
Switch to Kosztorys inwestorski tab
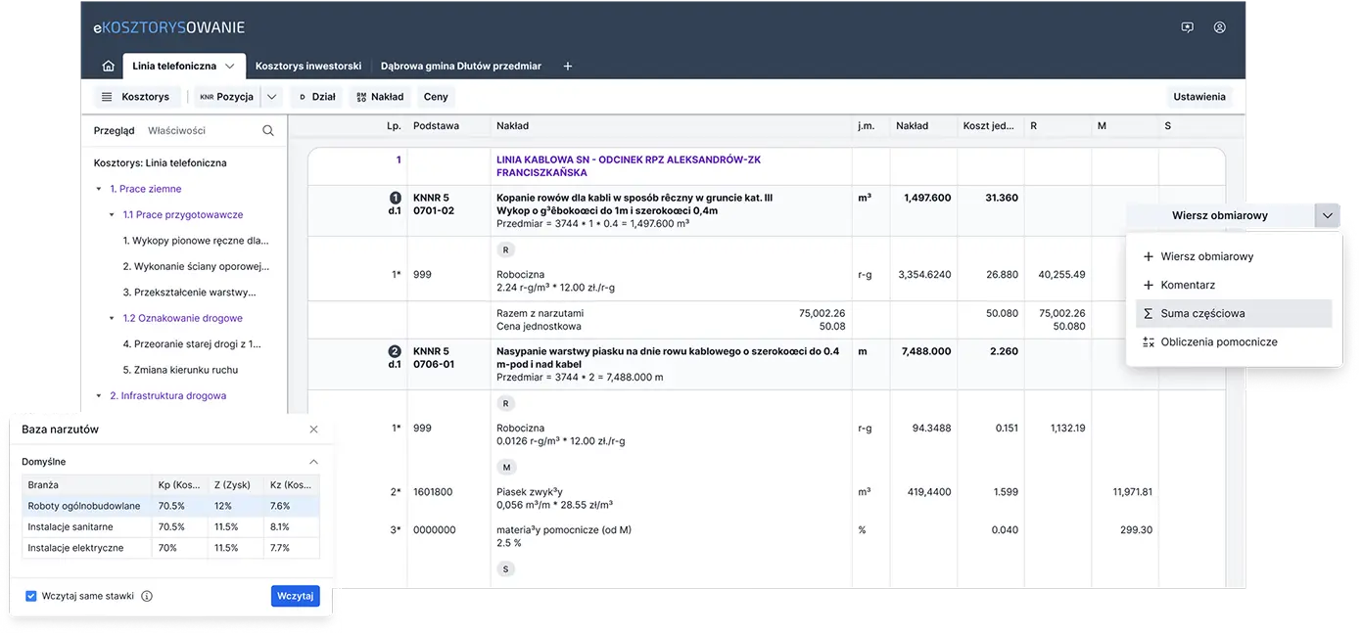point(308,67)
